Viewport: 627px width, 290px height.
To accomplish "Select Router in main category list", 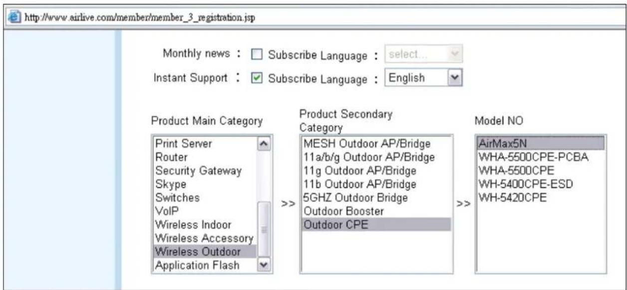I will pos(205,157).
